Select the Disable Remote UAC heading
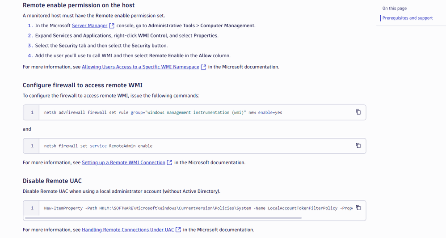The height and width of the screenshot is (238, 446). coord(52,181)
